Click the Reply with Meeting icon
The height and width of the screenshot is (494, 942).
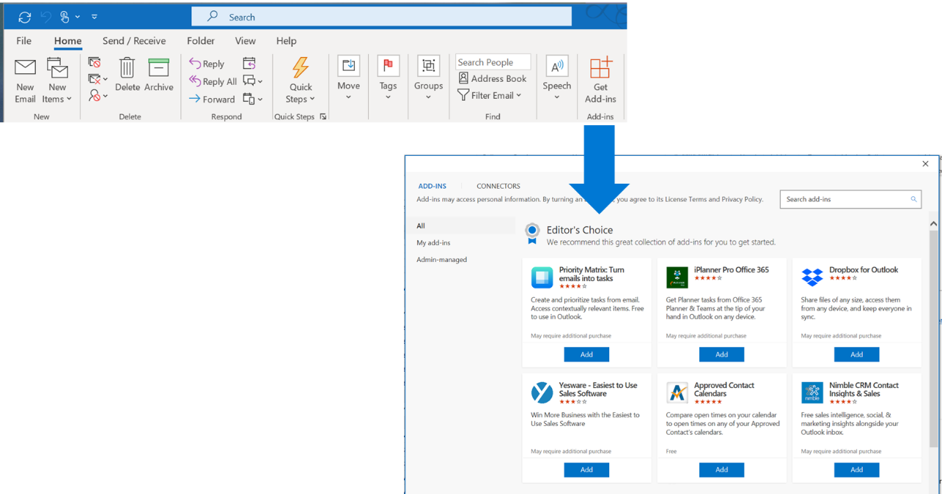tap(249, 63)
